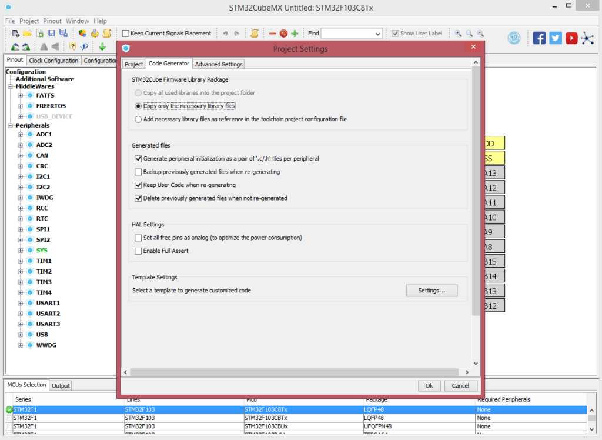Open the Project menu
Screen dimensions: 602x440
pos(29,21)
